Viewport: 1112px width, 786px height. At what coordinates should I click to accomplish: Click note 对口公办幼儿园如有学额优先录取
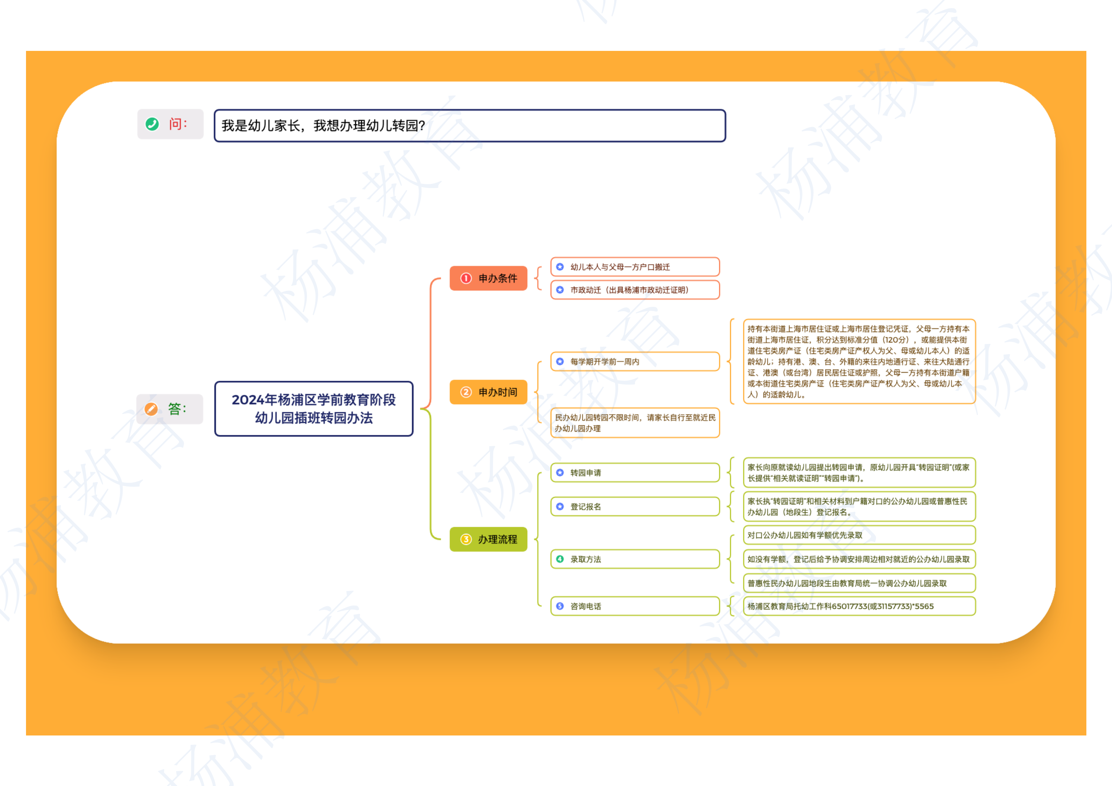point(859,535)
